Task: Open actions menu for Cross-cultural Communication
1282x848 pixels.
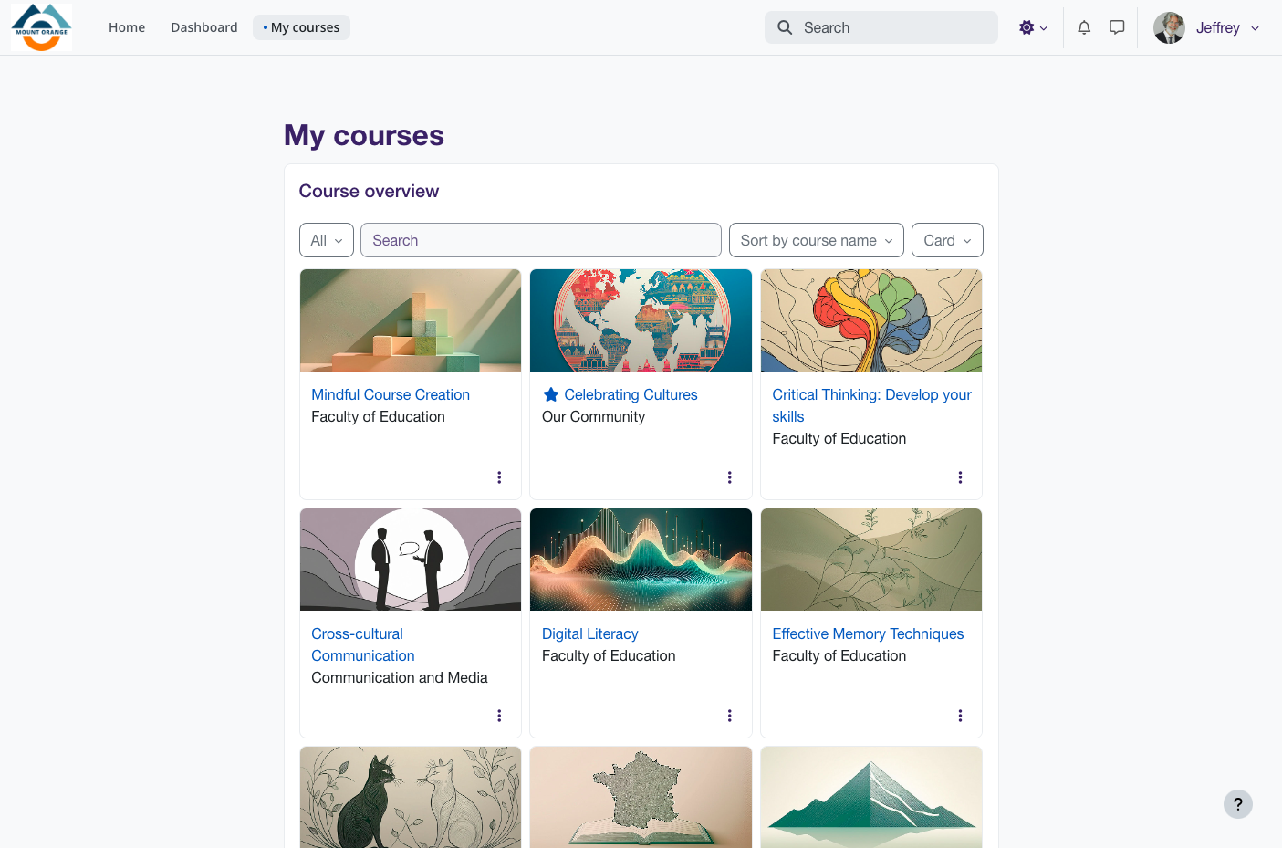Action: (499, 716)
